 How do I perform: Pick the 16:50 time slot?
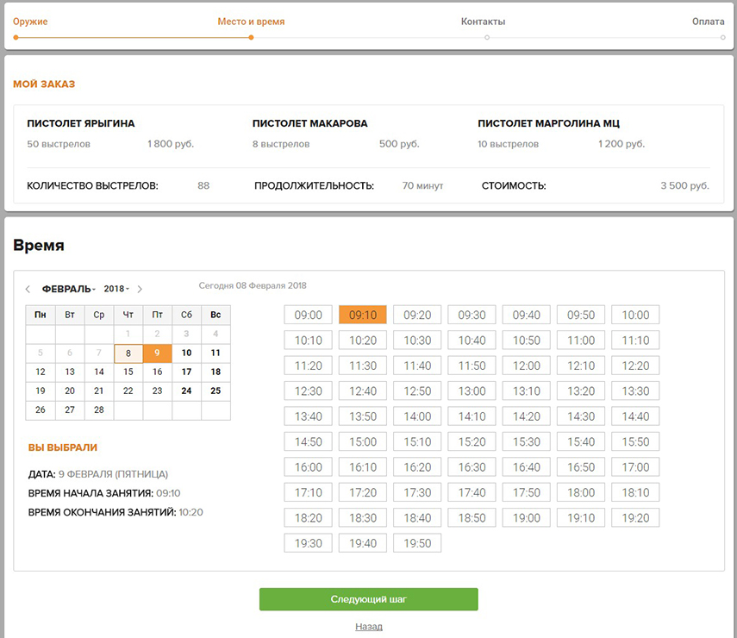click(581, 467)
